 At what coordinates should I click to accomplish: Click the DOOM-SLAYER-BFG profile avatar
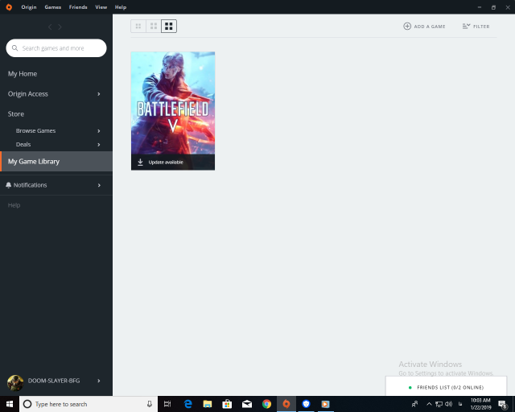[14, 381]
